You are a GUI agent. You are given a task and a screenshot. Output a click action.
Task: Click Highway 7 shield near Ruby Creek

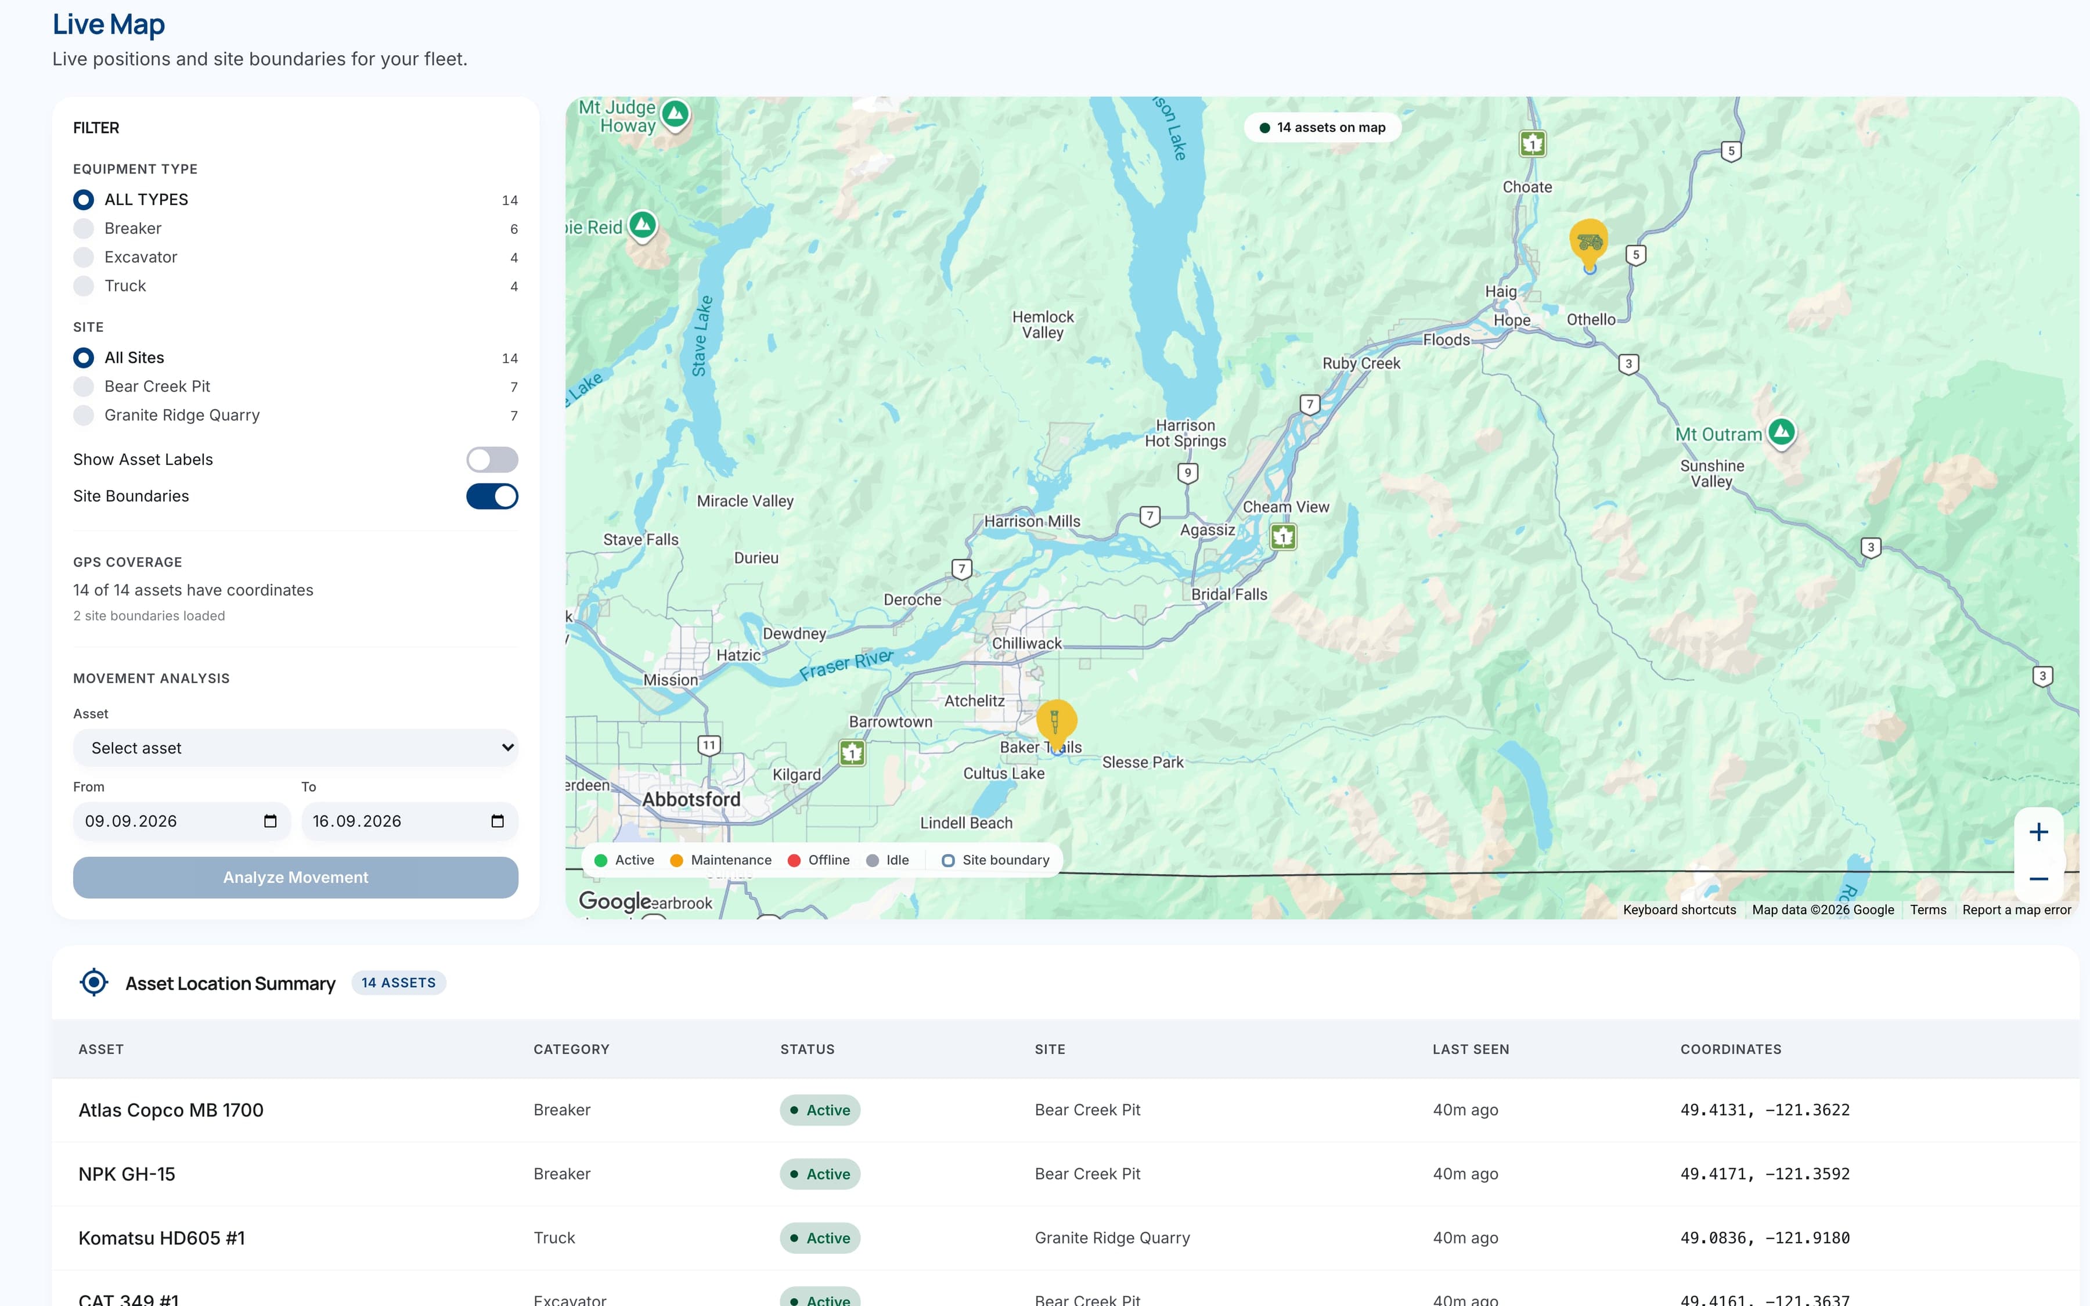click(x=1310, y=403)
